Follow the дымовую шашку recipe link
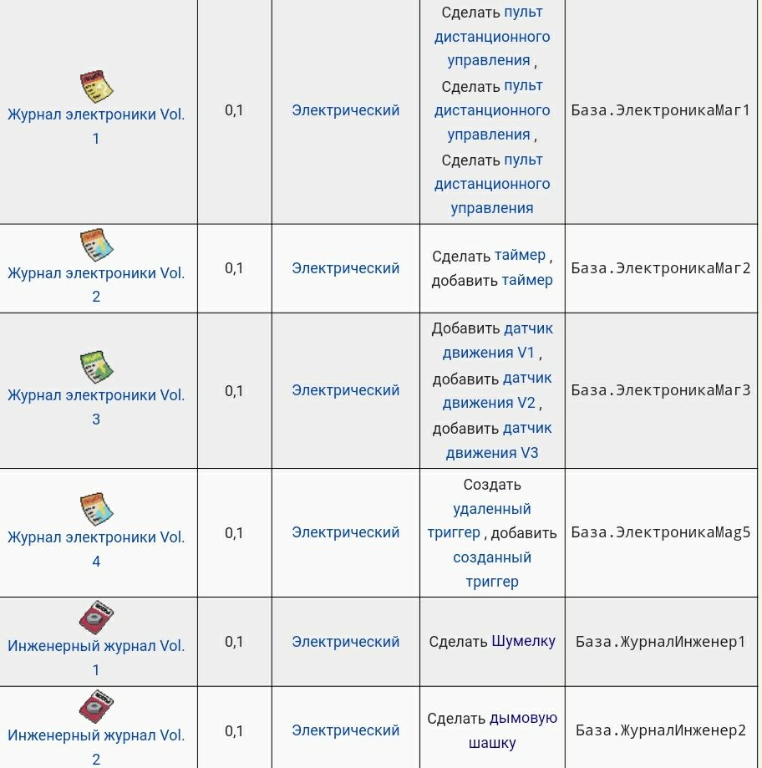Screen dimensions: 762x768 522,719
